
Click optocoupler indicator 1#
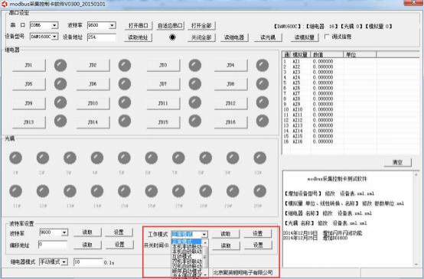15,157
